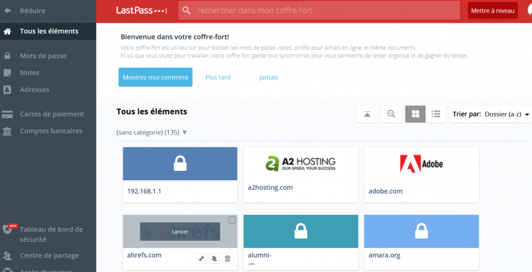Screen dimensions: 532x272
Task: Collapse all folders with the up-arrow icon
Action: point(367,114)
